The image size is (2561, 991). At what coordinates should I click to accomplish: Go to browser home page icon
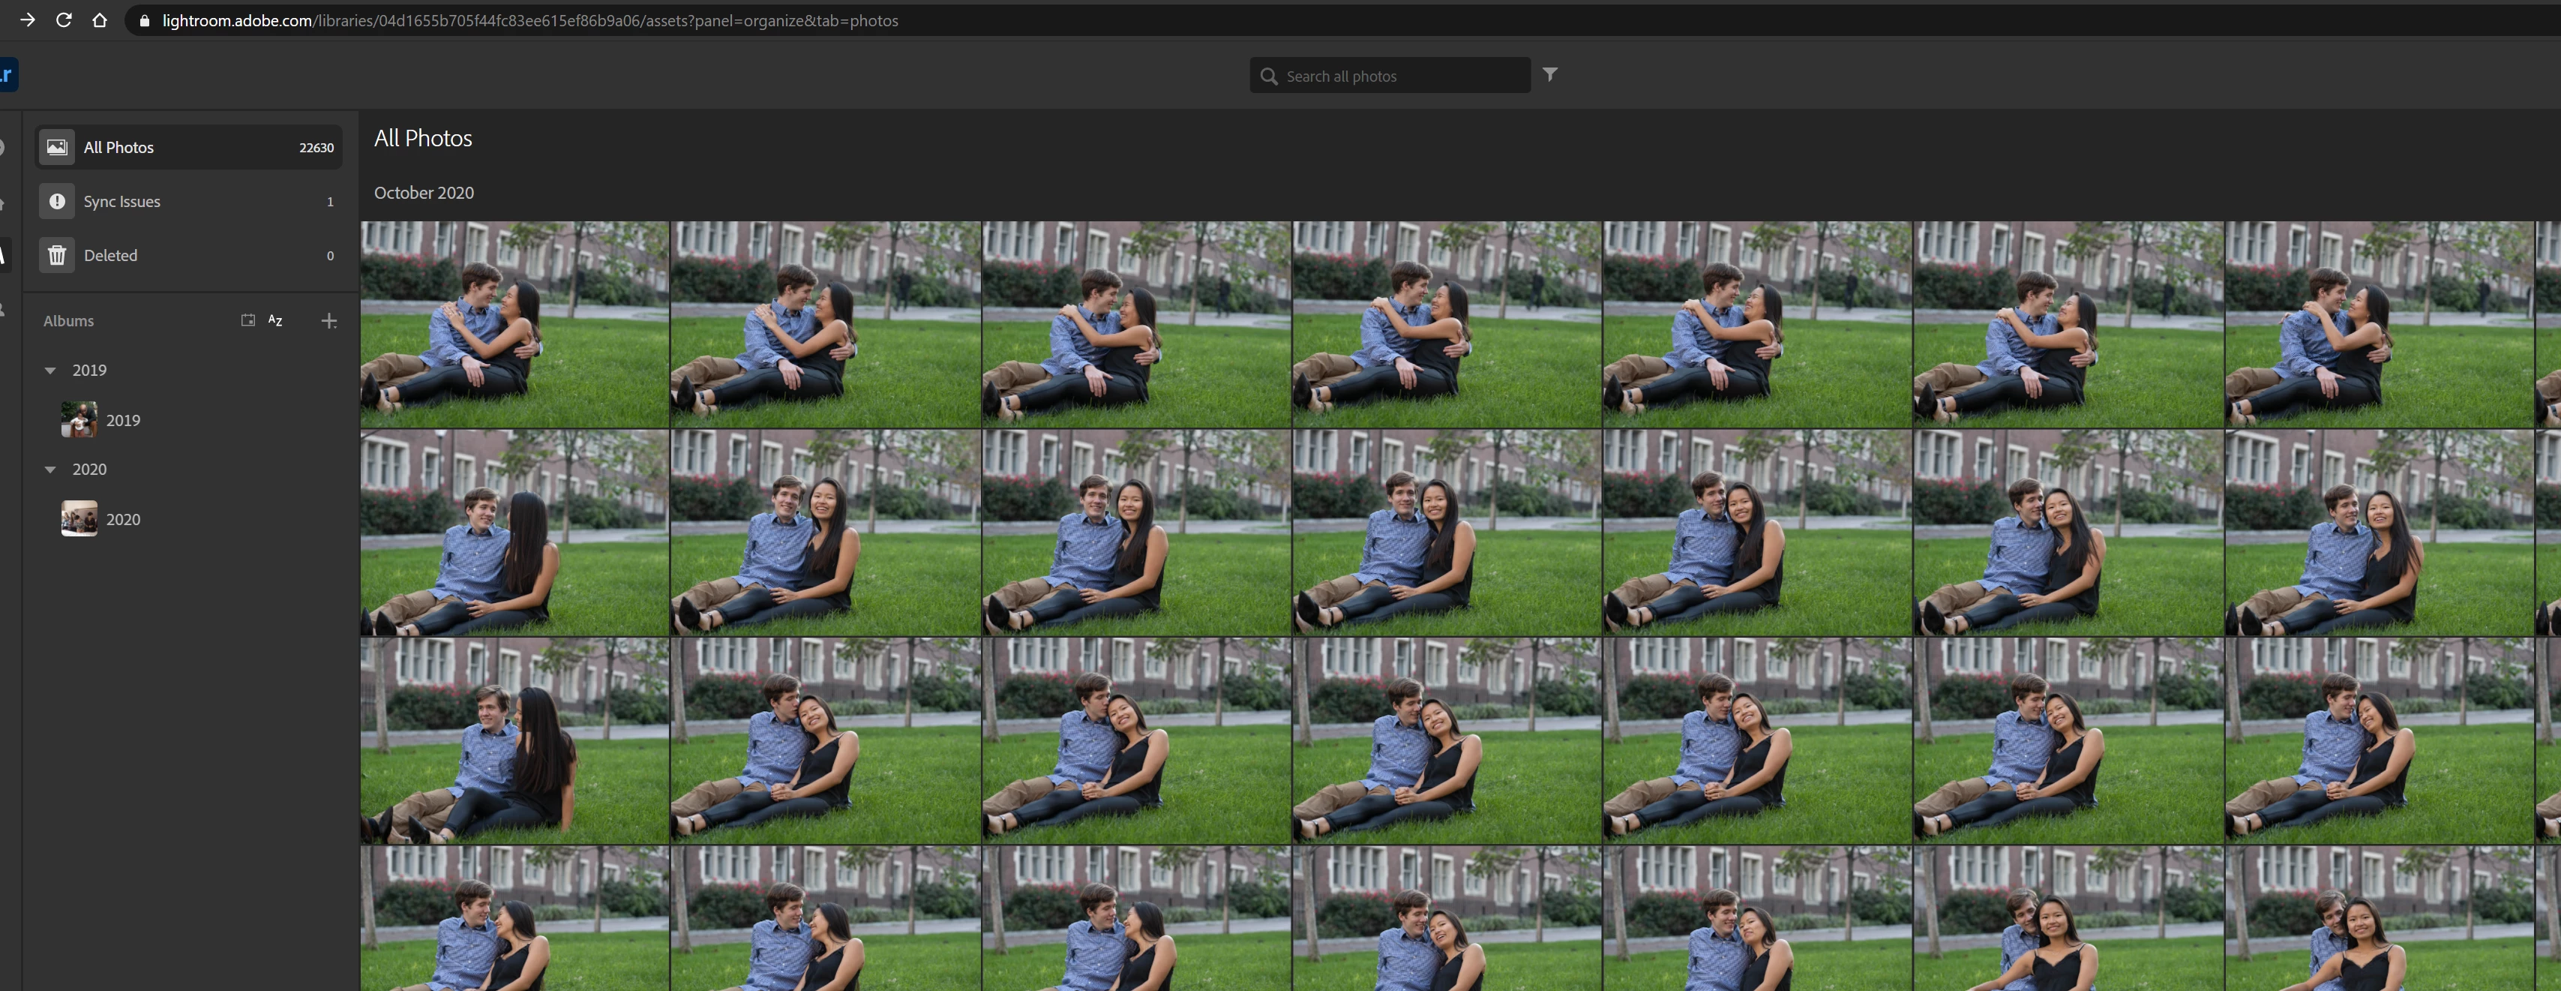(x=100, y=20)
